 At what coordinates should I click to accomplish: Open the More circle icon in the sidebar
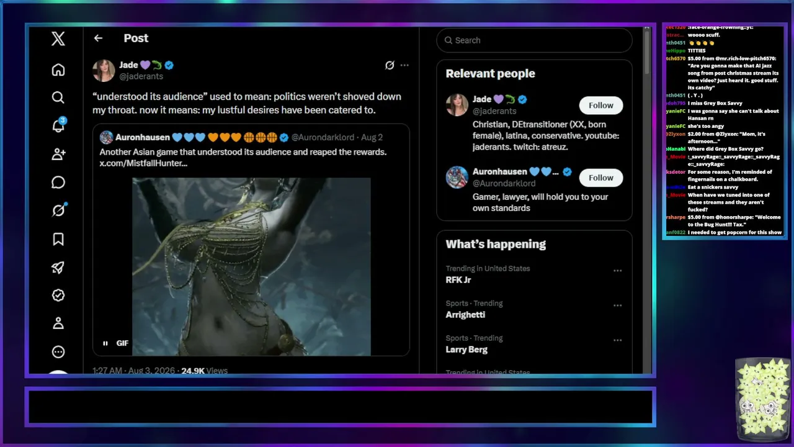[58, 352]
